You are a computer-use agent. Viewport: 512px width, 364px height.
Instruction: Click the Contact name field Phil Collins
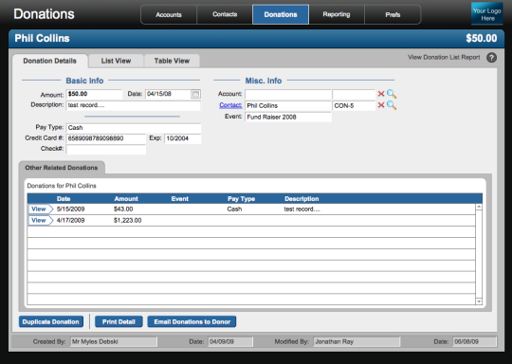(288, 105)
